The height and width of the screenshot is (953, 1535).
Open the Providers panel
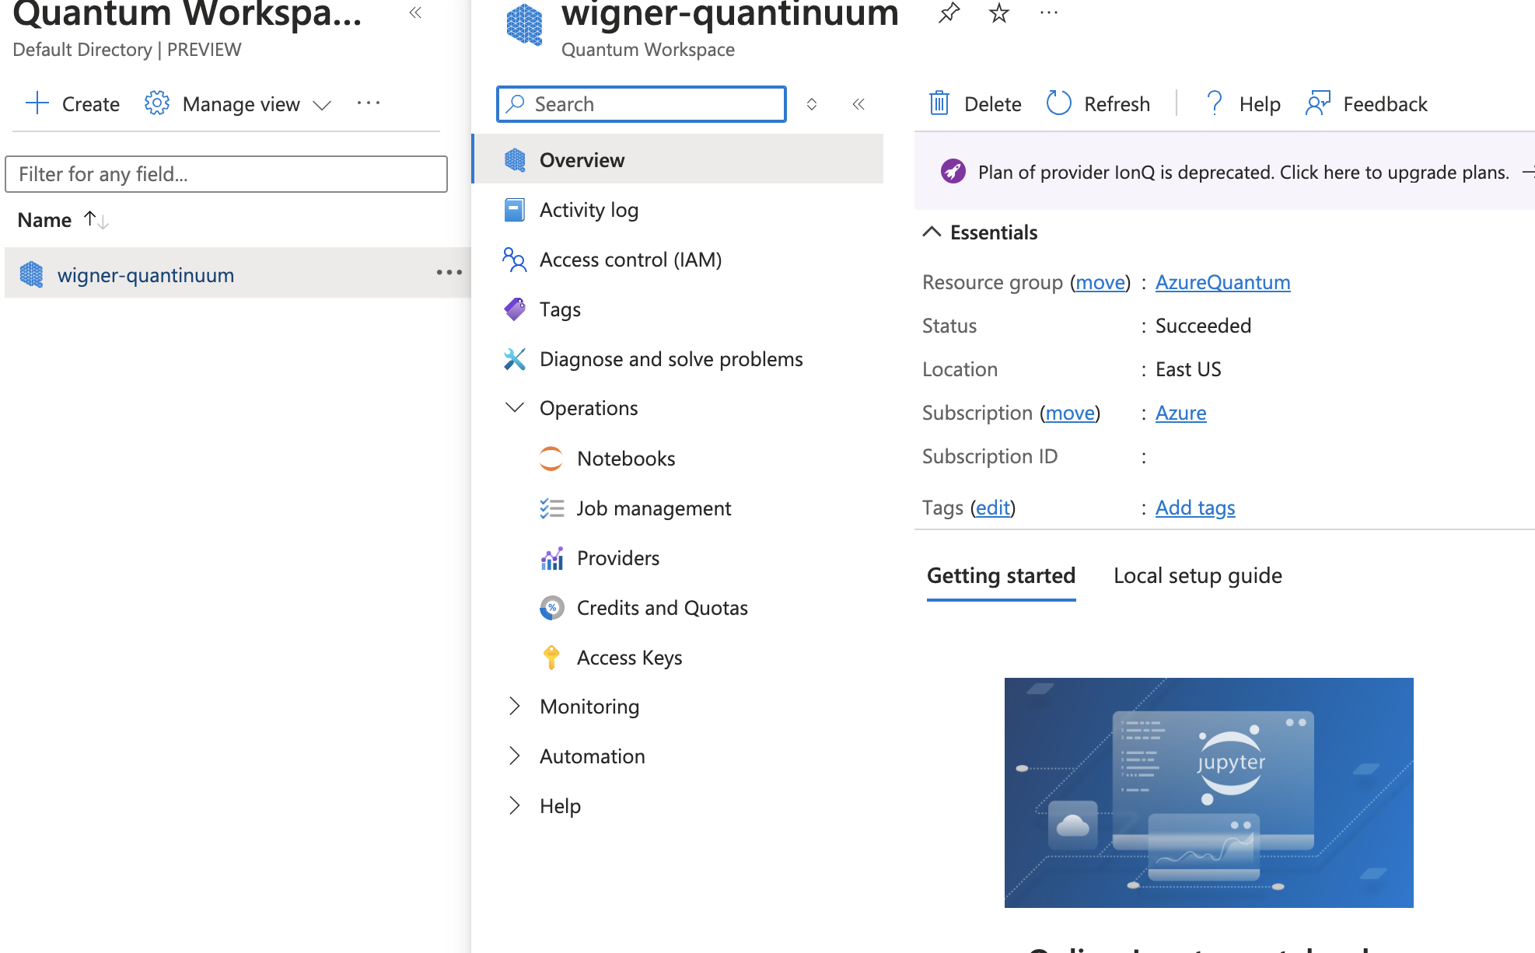[617, 557]
